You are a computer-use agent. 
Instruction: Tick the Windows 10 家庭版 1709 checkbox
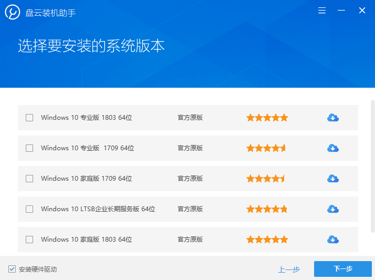point(29,179)
